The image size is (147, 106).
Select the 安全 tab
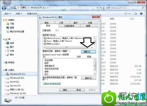point(49,26)
